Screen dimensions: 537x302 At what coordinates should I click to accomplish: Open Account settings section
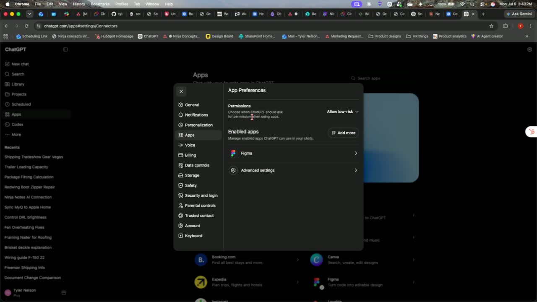(198, 226)
